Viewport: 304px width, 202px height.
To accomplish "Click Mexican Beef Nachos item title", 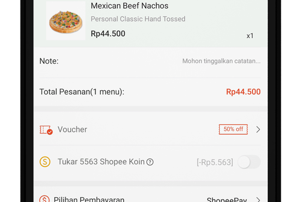I will click(129, 6).
